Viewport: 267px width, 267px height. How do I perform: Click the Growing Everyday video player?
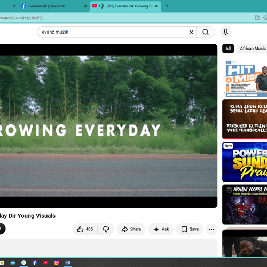(x=108, y=126)
